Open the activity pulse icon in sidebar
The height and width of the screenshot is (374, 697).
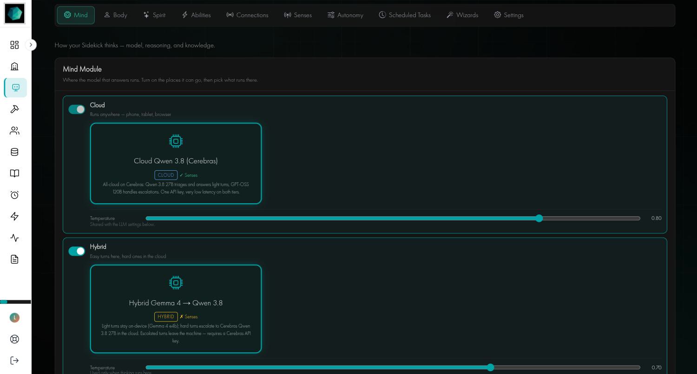(14, 238)
